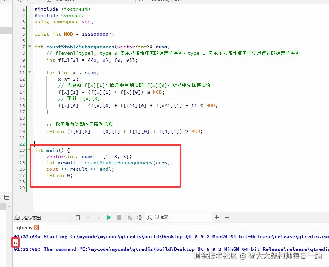Re-run the program with green play button
This screenshot has width=329, height=267.
pyautogui.click(x=109, y=218)
